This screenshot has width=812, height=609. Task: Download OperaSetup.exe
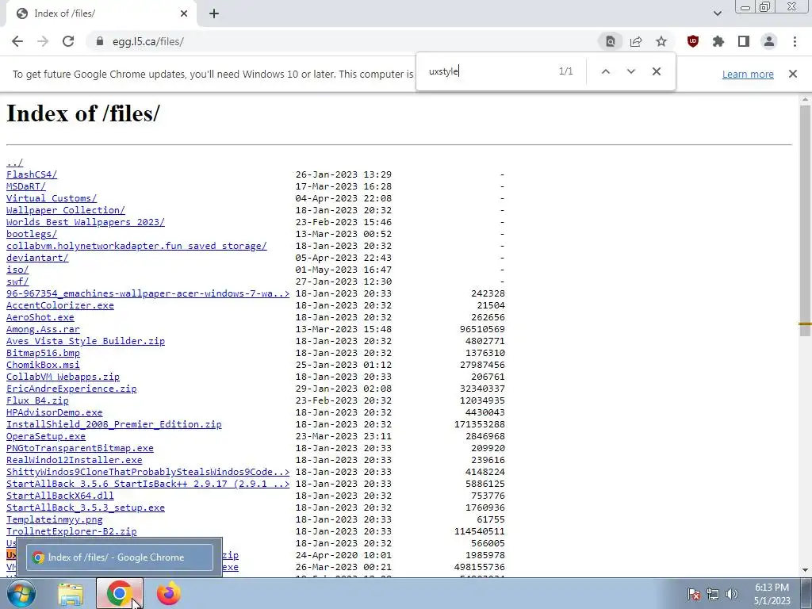[x=45, y=437]
